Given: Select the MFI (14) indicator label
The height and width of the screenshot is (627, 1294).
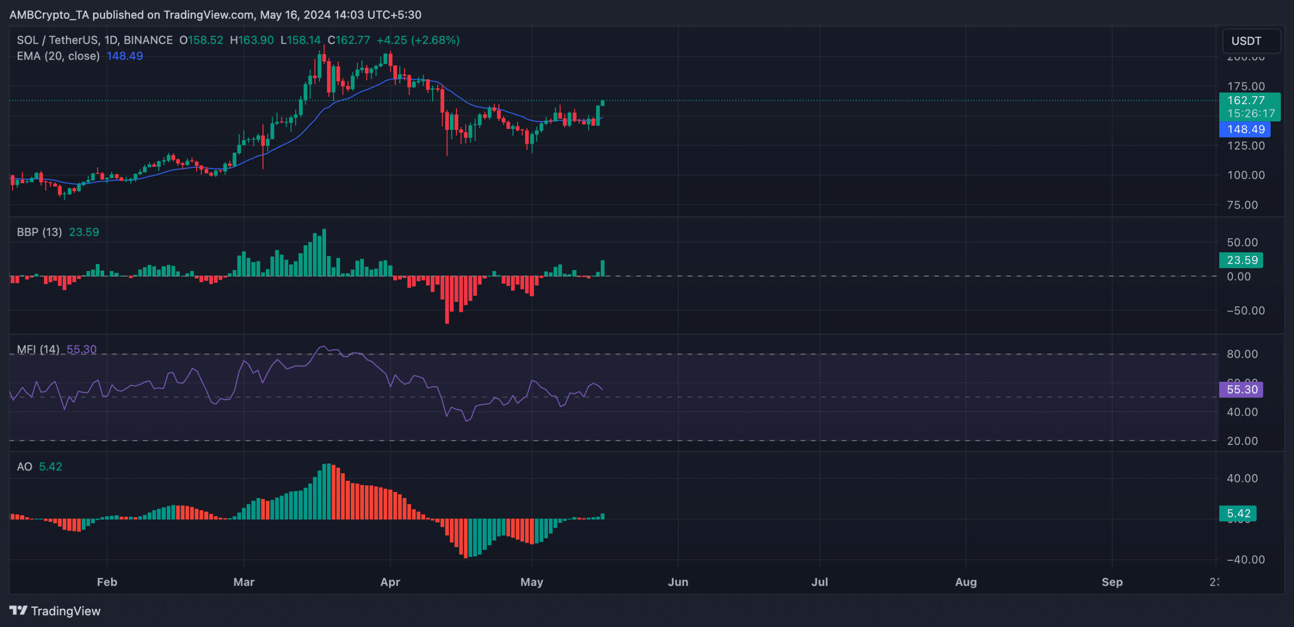Looking at the screenshot, I should tap(38, 349).
